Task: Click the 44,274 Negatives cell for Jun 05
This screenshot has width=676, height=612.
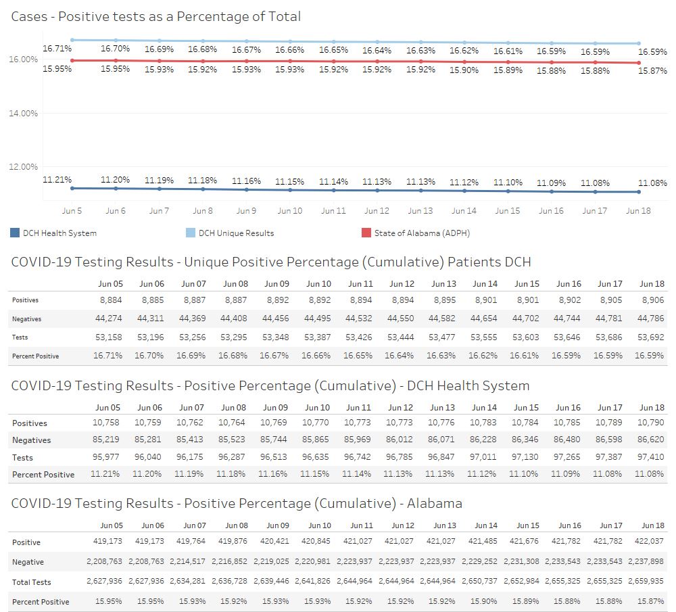Action: (109, 319)
